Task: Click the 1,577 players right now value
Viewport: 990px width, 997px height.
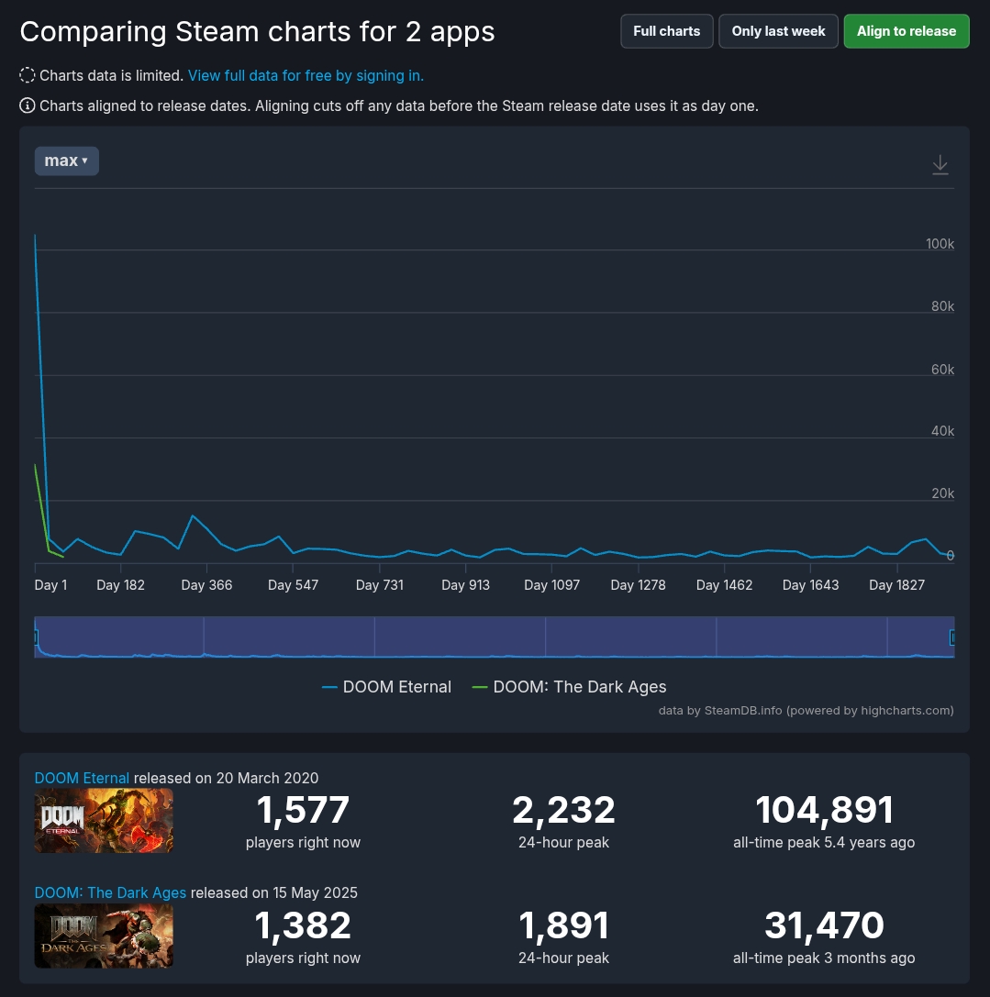Action: (x=303, y=810)
